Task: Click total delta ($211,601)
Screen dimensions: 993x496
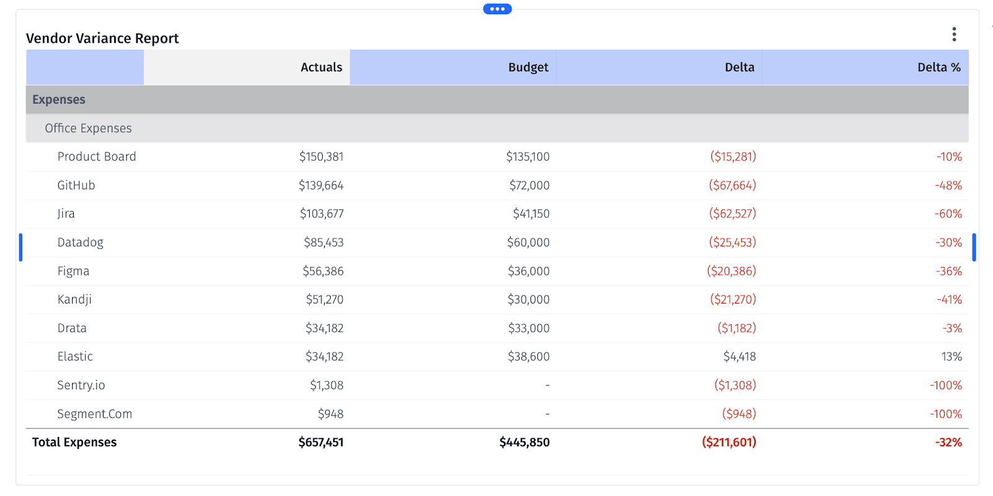Action: coord(729,442)
